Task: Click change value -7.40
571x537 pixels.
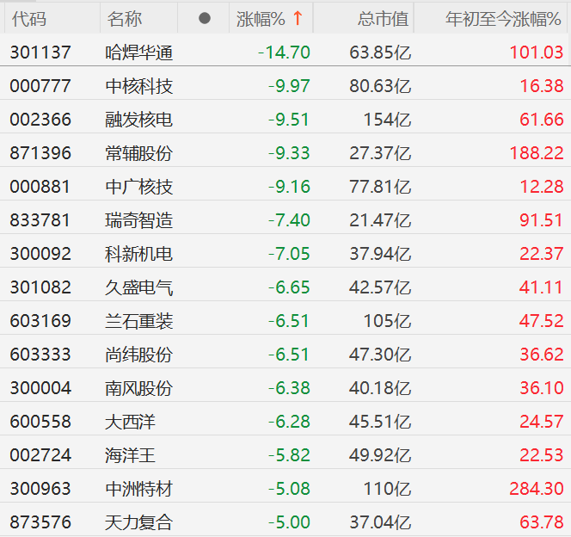Action: click(x=289, y=220)
